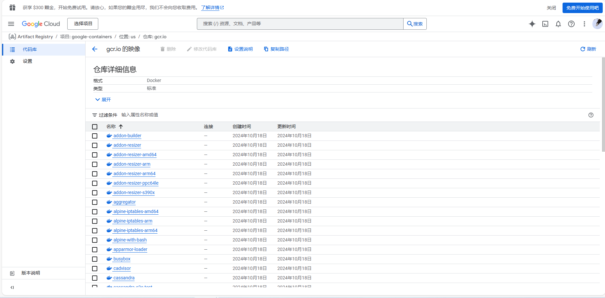Open the alpine-iptables-arm image link
Screen dimensions: 605x298
tap(133, 221)
